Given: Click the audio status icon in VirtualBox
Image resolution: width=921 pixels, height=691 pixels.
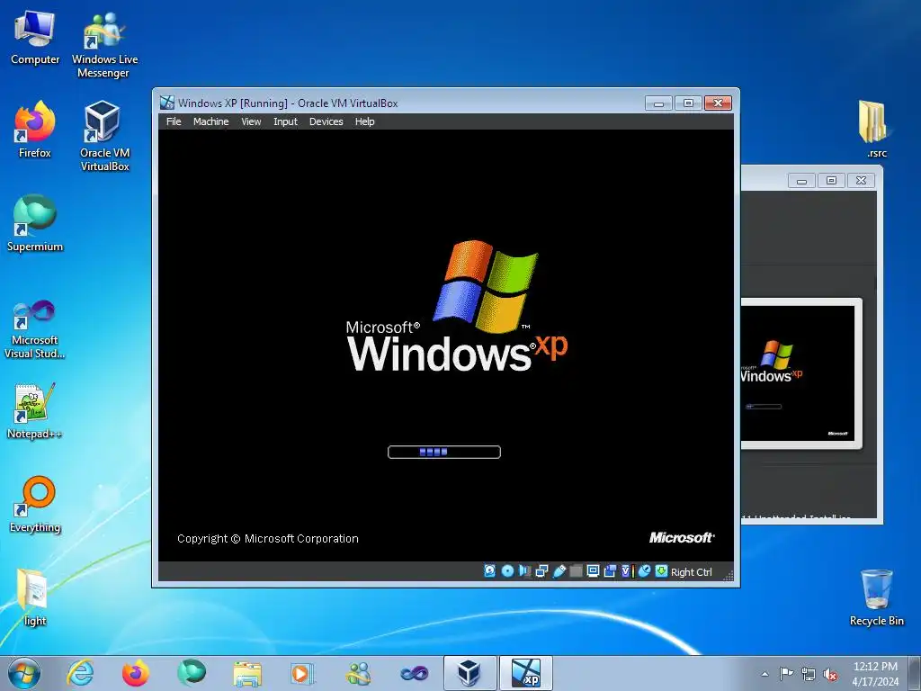Looking at the screenshot, I should coord(524,571).
